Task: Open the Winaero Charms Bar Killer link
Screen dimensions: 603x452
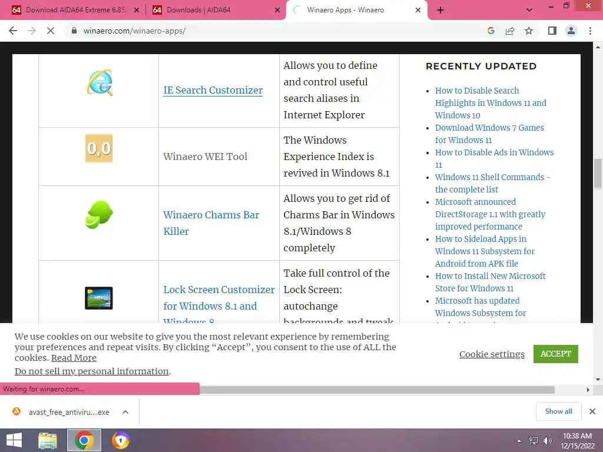Action: click(x=211, y=223)
